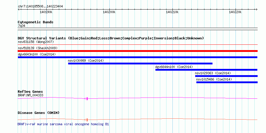Open the nsv1029363 (Coe2014) label

tap(213, 73)
